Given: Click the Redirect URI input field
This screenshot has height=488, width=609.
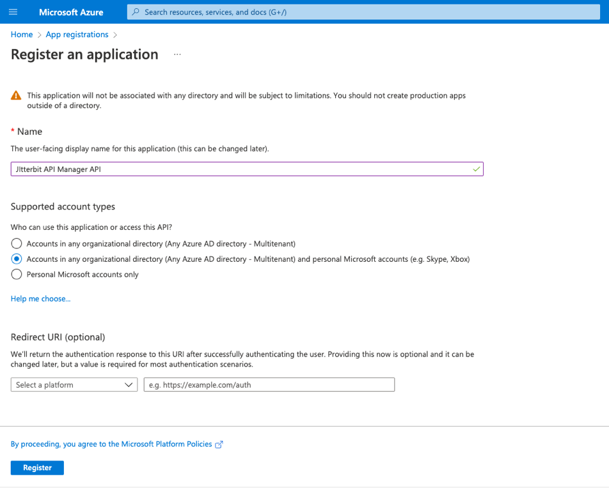Looking at the screenshot, I should tap(269, 385).
